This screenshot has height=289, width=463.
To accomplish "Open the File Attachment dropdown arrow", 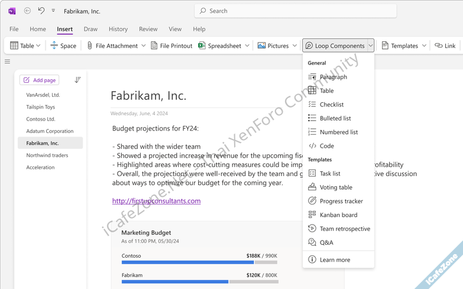I will click(144, 46).
